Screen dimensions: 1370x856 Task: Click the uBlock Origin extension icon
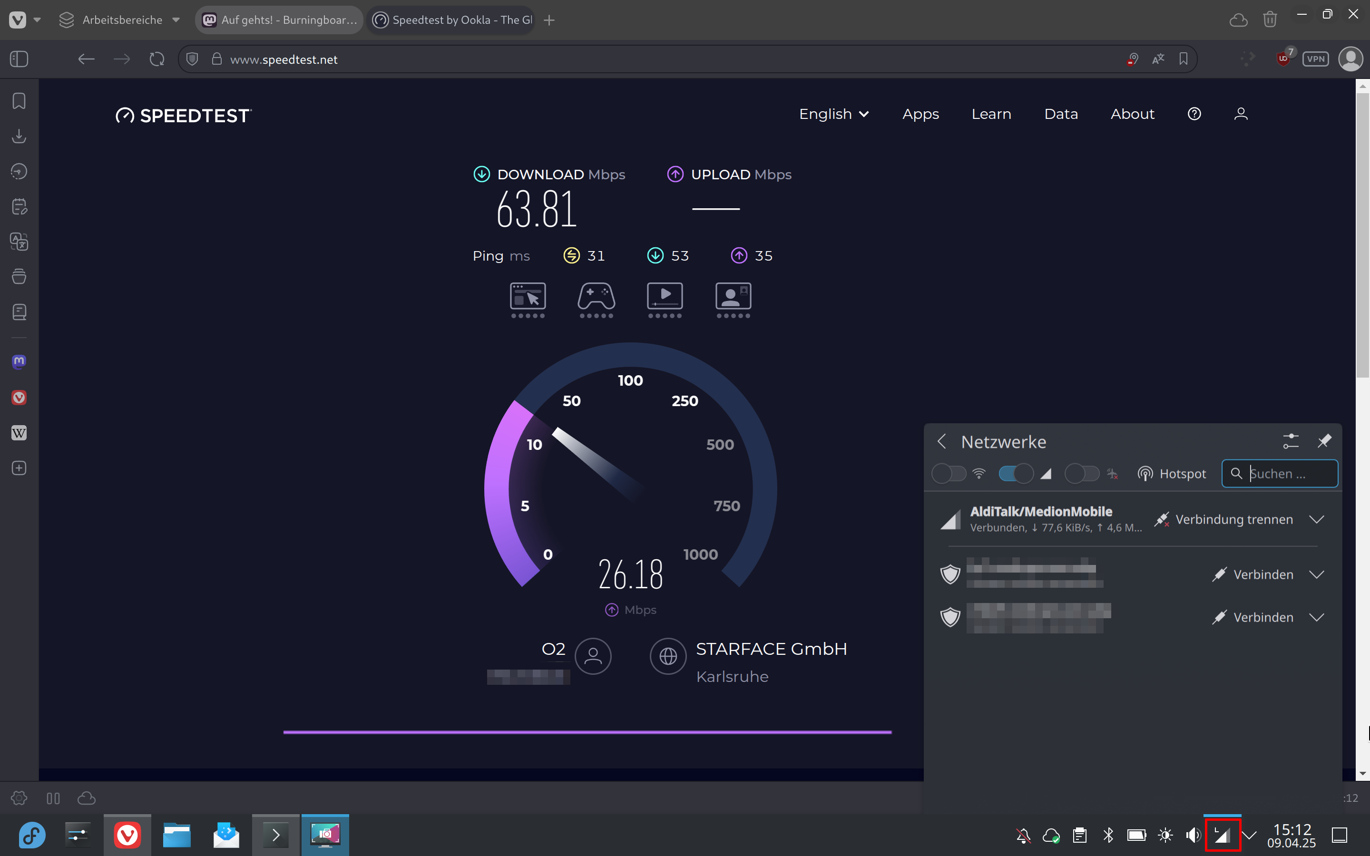(1283, 58)
